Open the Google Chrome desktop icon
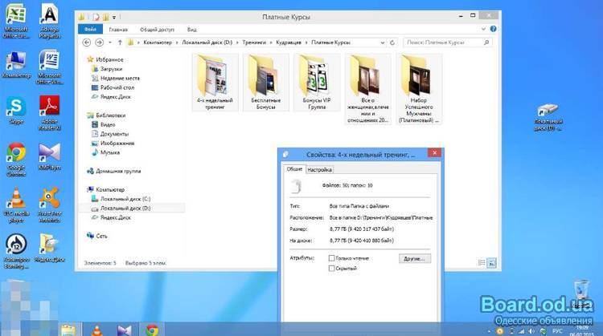The height and width of the screenshot is (336, 603). click(14, 153)
